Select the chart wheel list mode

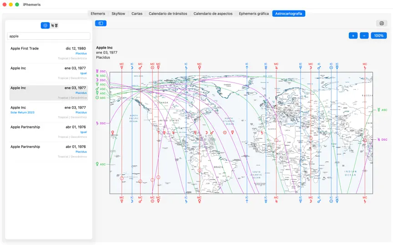[45, 25]
